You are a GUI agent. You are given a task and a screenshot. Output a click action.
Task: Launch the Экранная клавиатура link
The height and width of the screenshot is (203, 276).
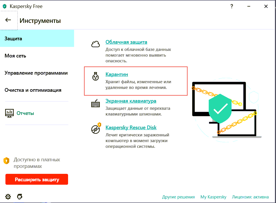click(x=131, y=101)
